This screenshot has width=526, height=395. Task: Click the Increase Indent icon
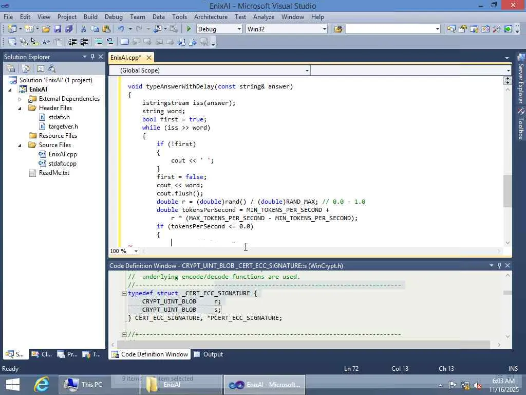pos(84,42)
